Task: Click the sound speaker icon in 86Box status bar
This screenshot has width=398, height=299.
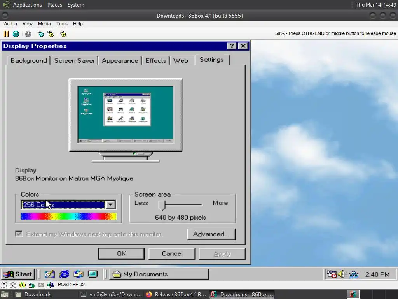Action: coord(51,285)
